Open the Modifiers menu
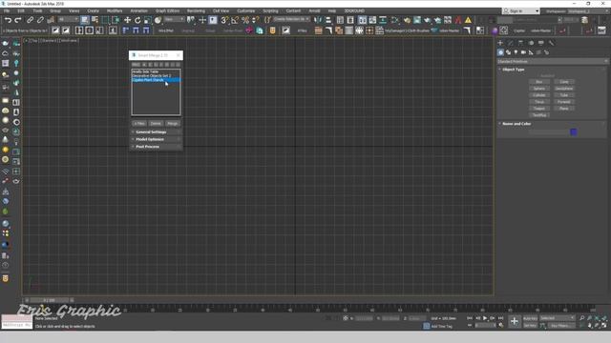The width and height of the screenshot is (611, 343). coord(115,10)
